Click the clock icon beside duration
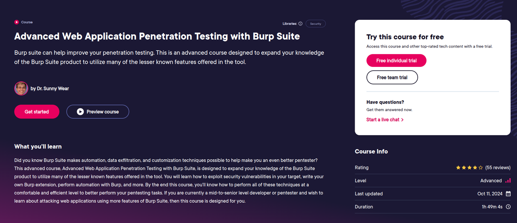The width and height of the screenshot is (517, 223). pyautogui.click(x=508, y=207)
